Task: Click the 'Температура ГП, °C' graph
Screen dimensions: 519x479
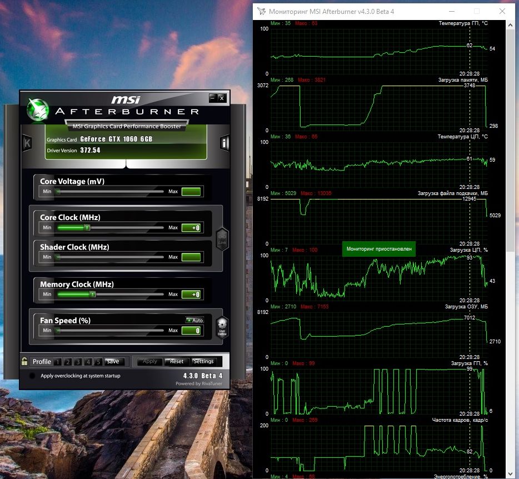Action: tap(380, 51)
